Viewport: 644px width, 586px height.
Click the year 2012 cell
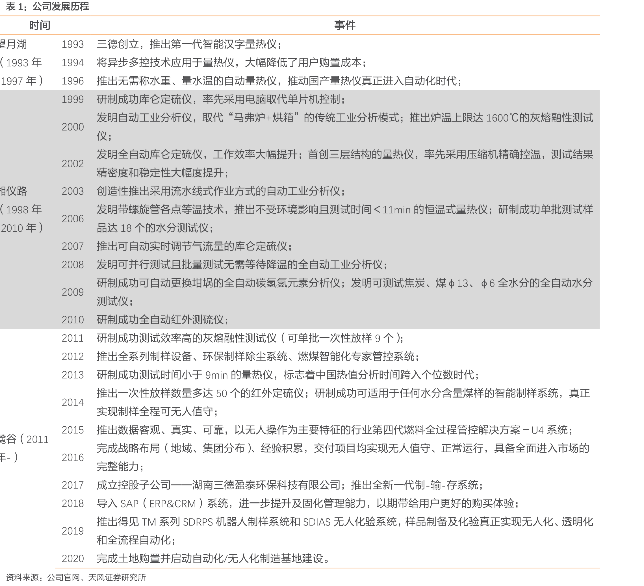73,357
